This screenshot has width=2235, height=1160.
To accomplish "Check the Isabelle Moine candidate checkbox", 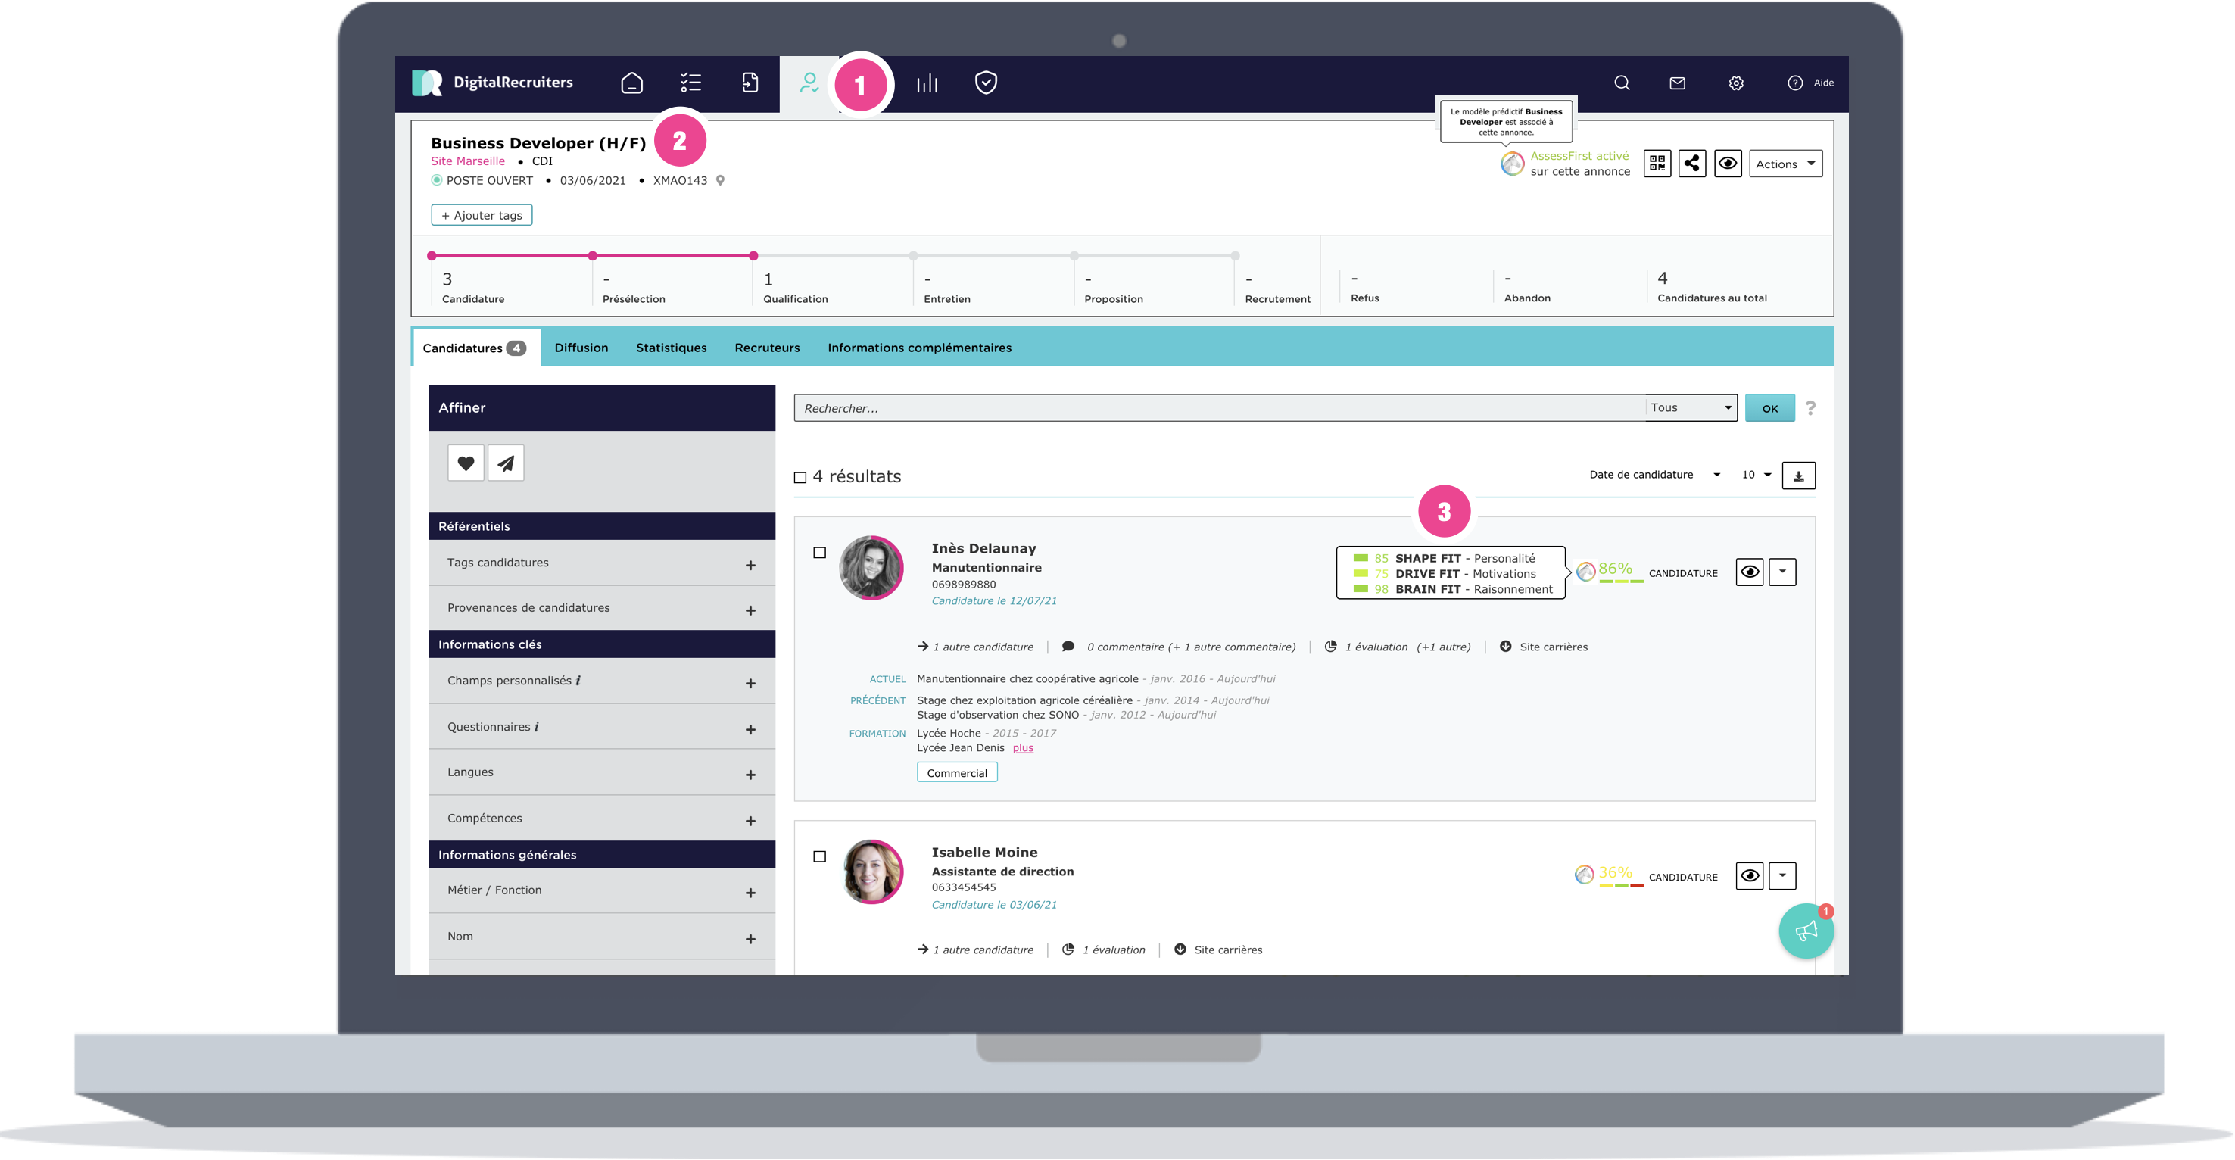I will coord(819,856).
